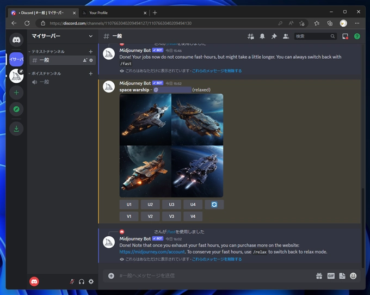Open a new browser tab
This screenshot has height=295, width=370.
(155, 13)
